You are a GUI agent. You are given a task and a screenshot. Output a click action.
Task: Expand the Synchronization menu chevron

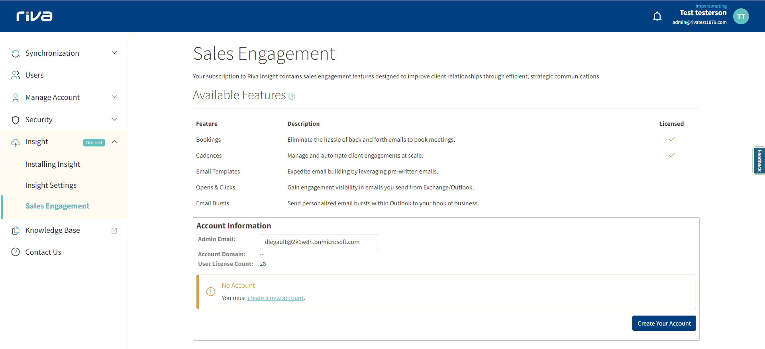[114, 53]
